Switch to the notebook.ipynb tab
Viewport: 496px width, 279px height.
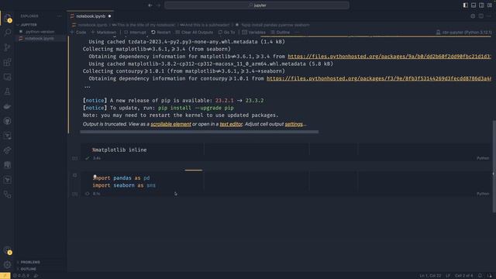90,16
